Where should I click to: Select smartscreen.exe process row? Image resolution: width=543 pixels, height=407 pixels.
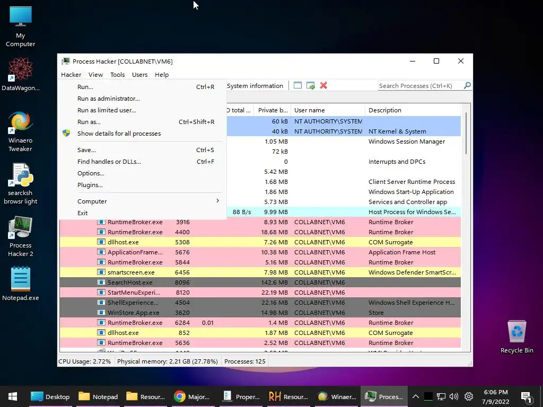[x=260, y=272]
